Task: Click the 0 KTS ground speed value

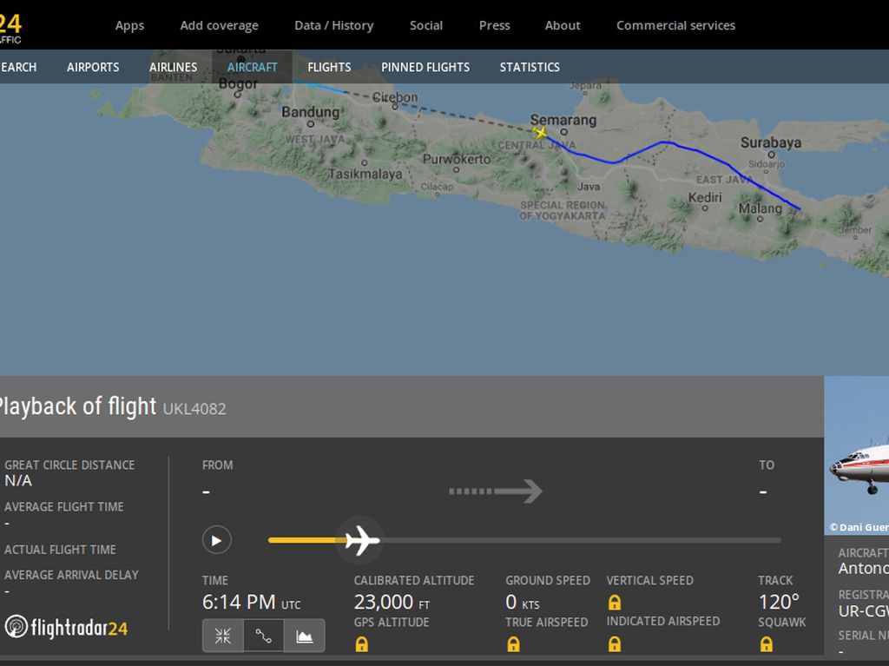Action: pyautogui.click(x=522, y=602)
